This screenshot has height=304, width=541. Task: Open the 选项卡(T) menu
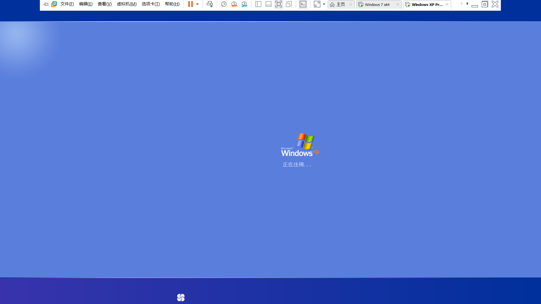pos(151,4)
